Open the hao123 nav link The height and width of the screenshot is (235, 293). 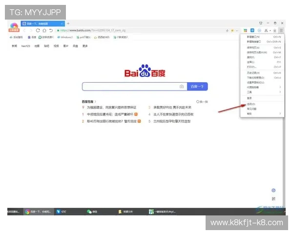[25, 46]
